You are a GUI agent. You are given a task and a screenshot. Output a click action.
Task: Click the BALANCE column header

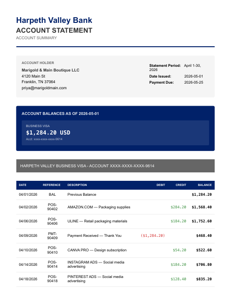(205, 185)
